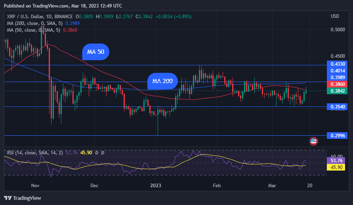Click the 20 date on the time axis

point(310,186)
